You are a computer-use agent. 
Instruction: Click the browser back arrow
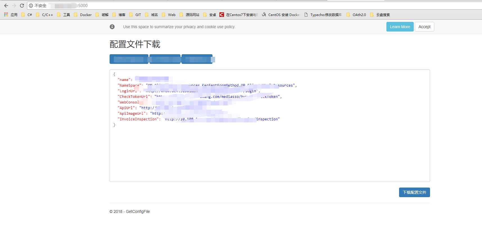(6, 6)
